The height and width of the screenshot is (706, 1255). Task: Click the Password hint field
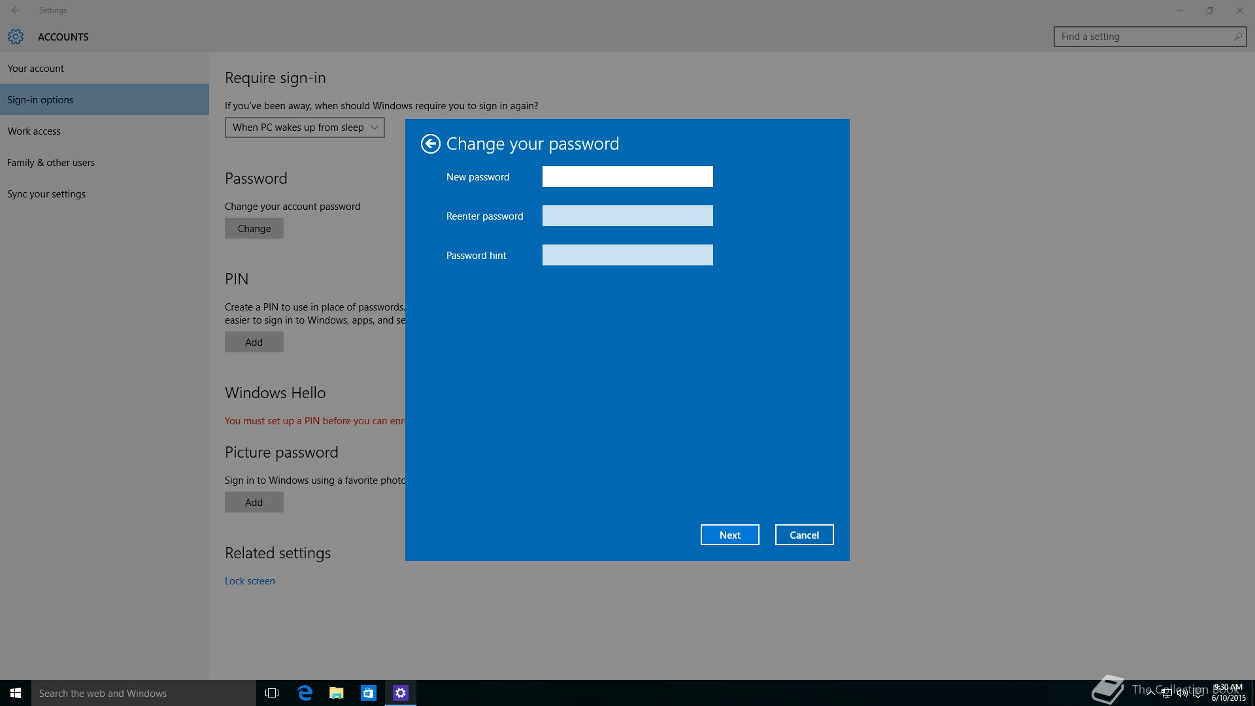point(627,255)
